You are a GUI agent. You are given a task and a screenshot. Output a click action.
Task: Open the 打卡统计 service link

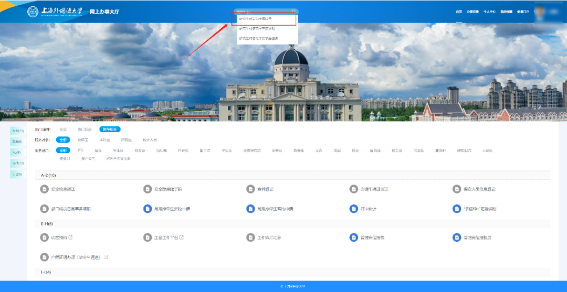pos(369,209)
